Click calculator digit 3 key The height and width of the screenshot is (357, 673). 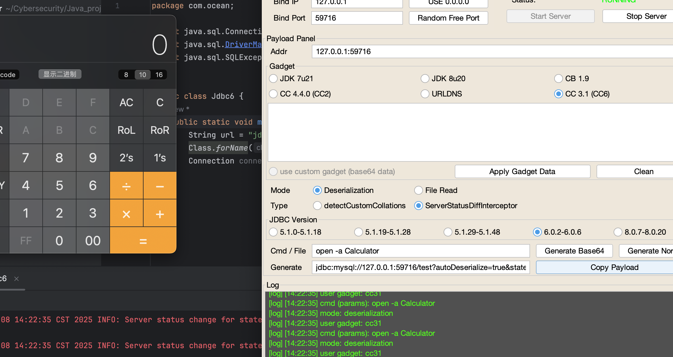[x=93, y=213]
